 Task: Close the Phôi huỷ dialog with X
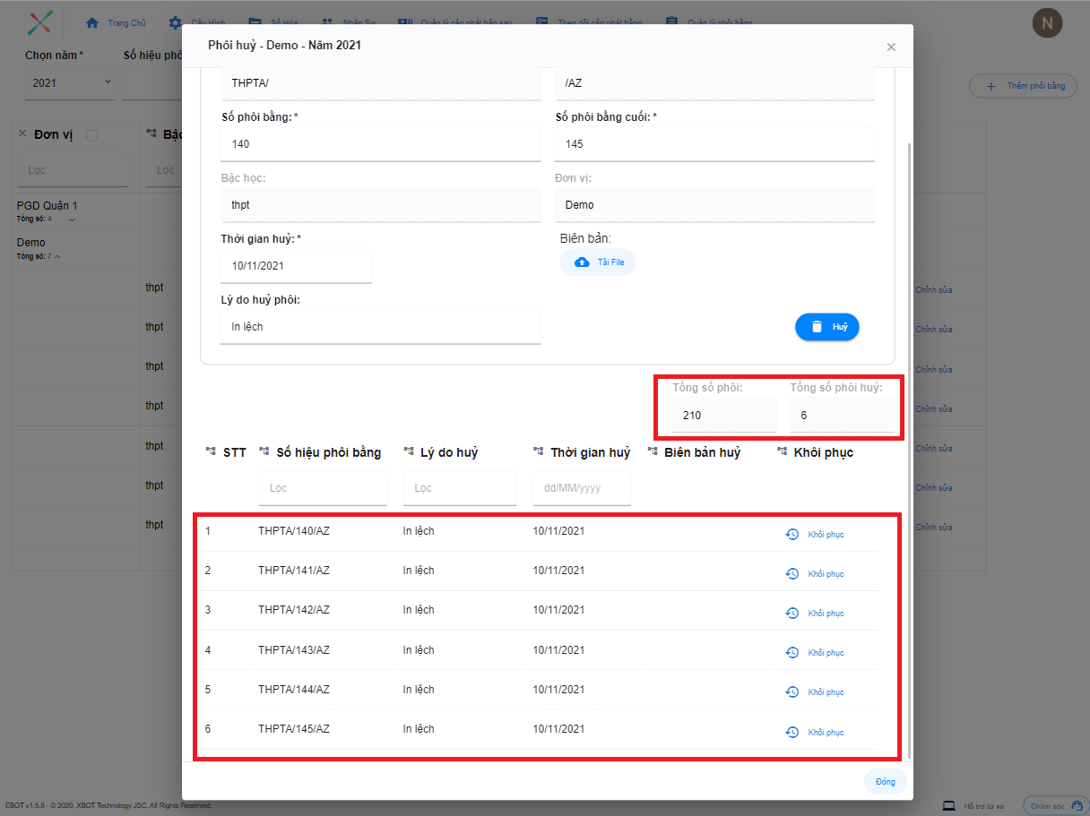[x=891, y=47]
